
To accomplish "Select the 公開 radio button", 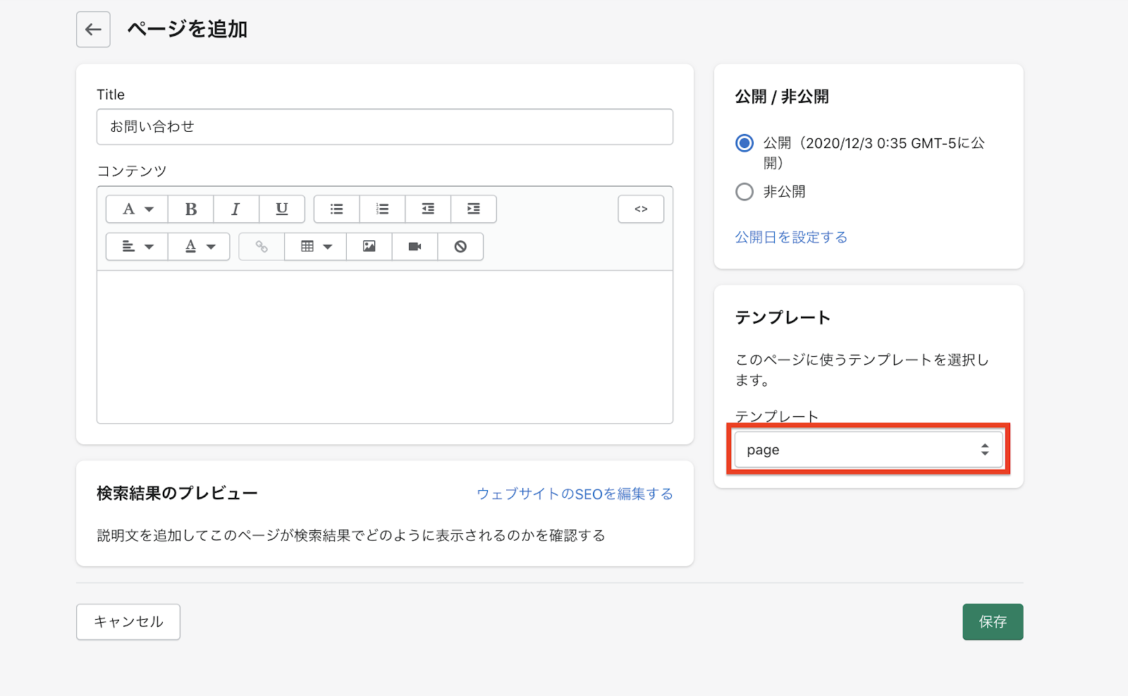I will tap(744, 143).
